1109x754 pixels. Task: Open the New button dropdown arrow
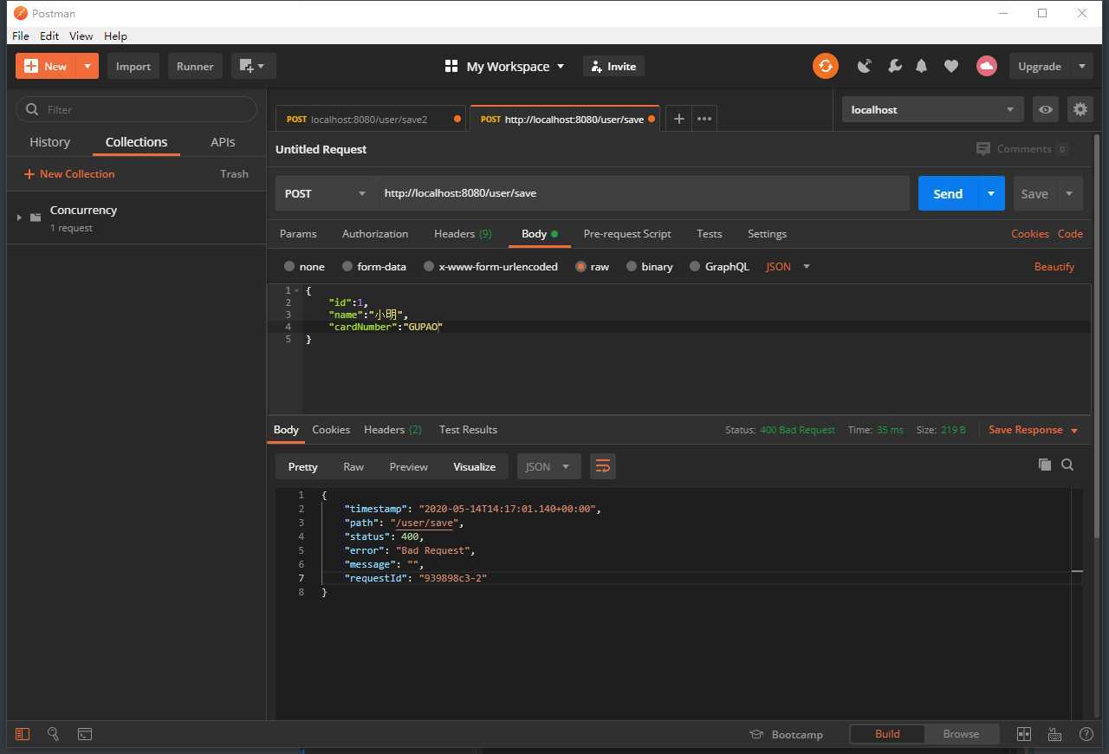(88, 66)
